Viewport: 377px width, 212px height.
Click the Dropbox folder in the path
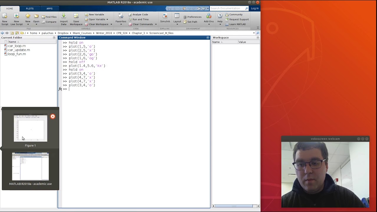pyautogui.click(x=63, y=33)
